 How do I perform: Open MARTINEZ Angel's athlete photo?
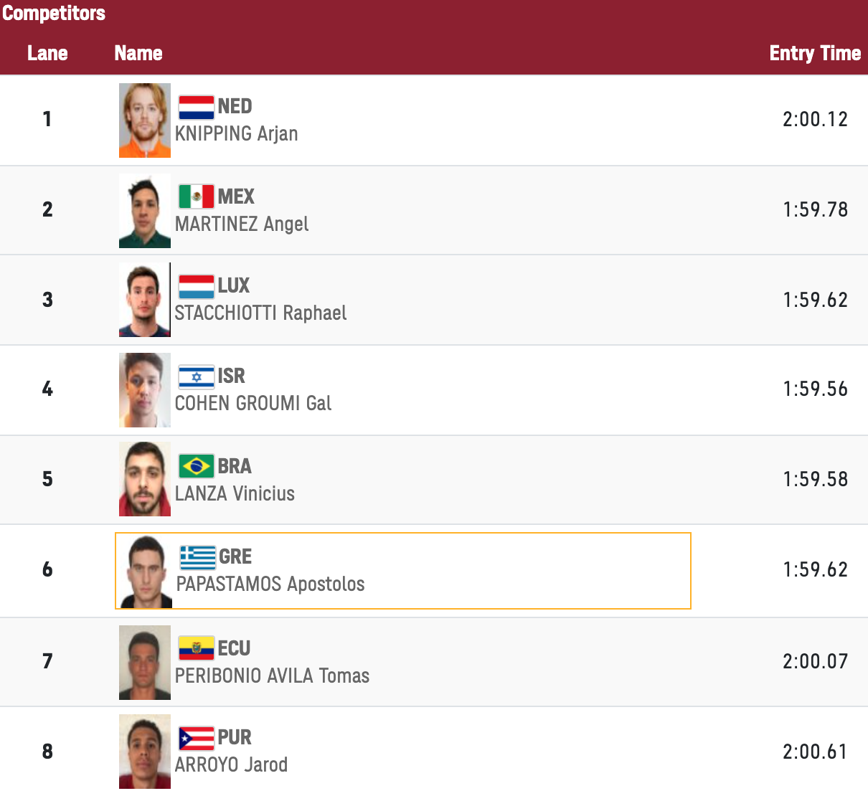tap(145, 211)
